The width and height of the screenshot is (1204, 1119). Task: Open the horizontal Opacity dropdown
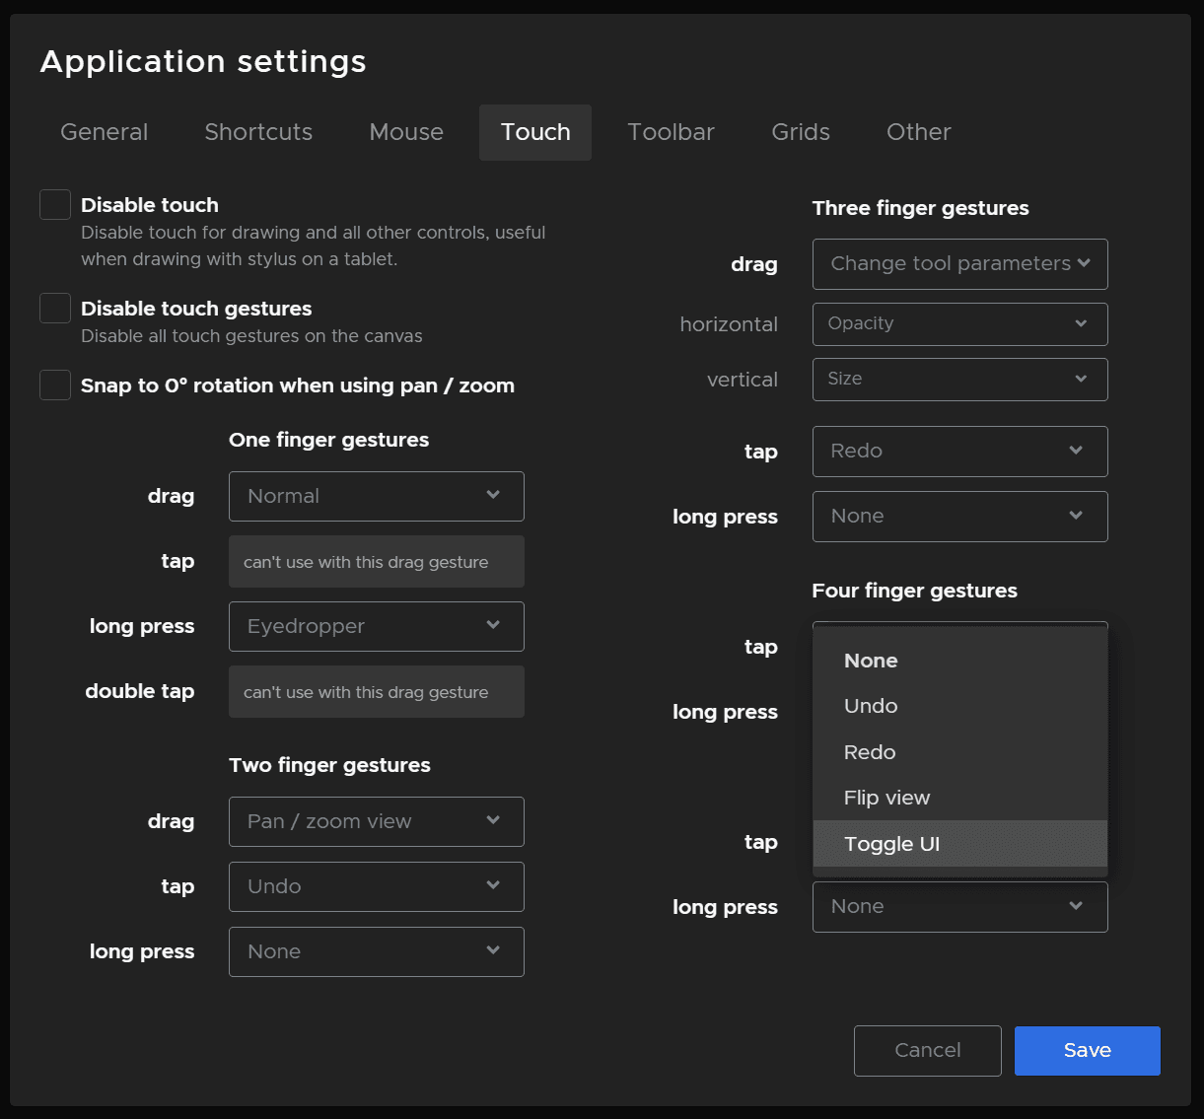[959, 324]
